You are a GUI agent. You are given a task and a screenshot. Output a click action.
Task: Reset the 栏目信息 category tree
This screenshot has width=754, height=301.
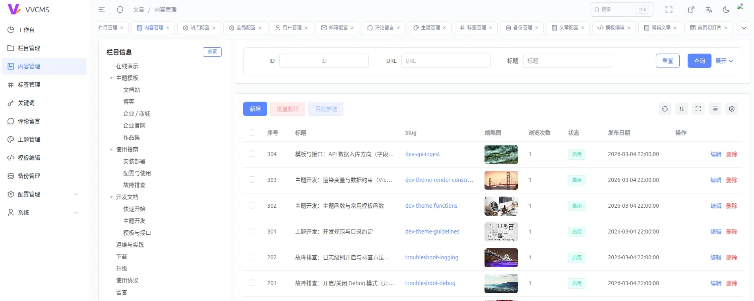212,52
